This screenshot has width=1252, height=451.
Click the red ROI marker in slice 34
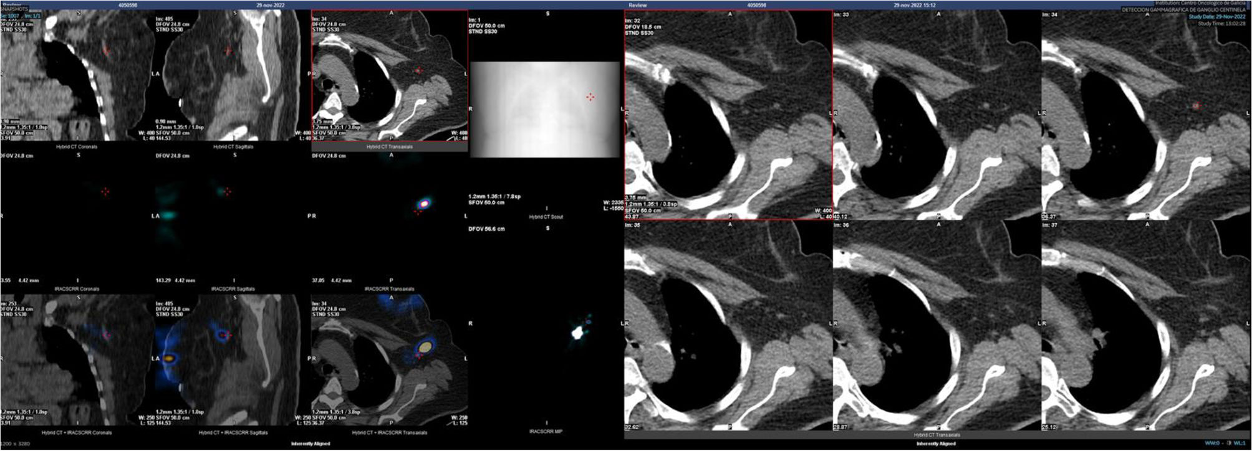(1196, 106)
